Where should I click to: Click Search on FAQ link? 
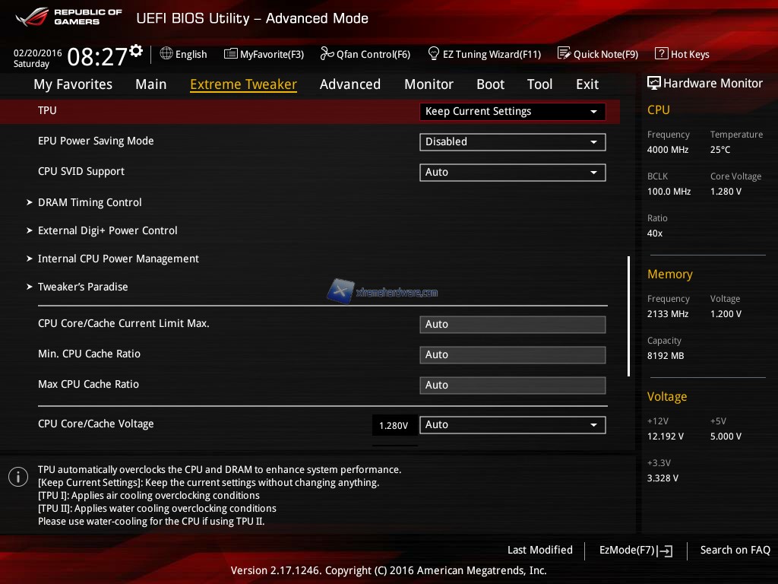point(735,551)
